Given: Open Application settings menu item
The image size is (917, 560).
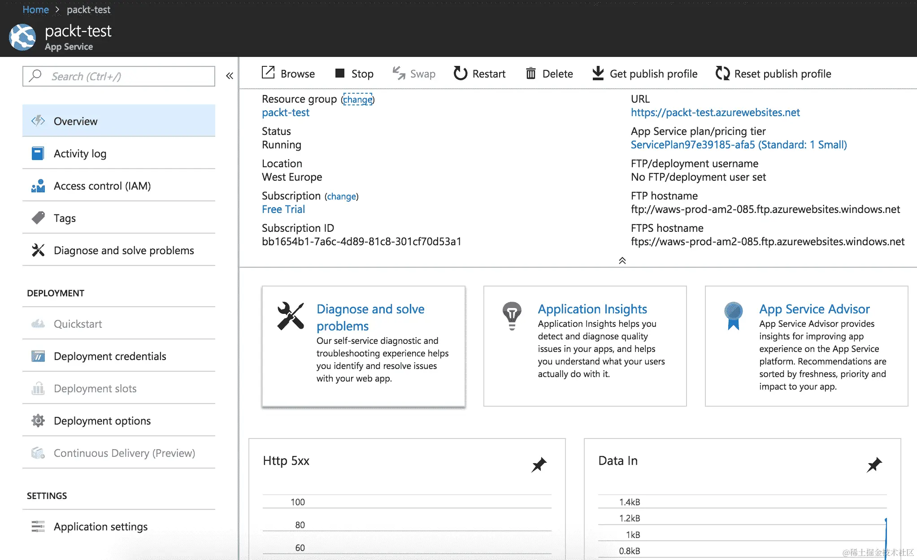Looking at the screenshot, I should pyautogui.click(x=100, y=526).
